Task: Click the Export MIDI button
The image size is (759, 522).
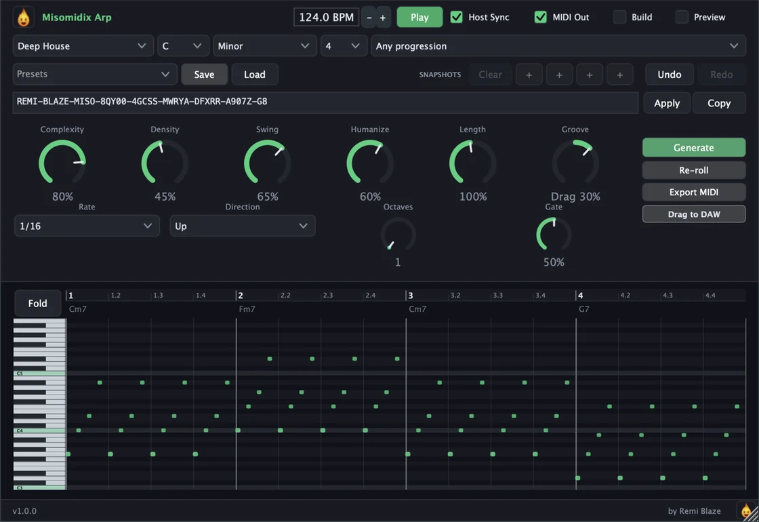Action: [694, 193]
